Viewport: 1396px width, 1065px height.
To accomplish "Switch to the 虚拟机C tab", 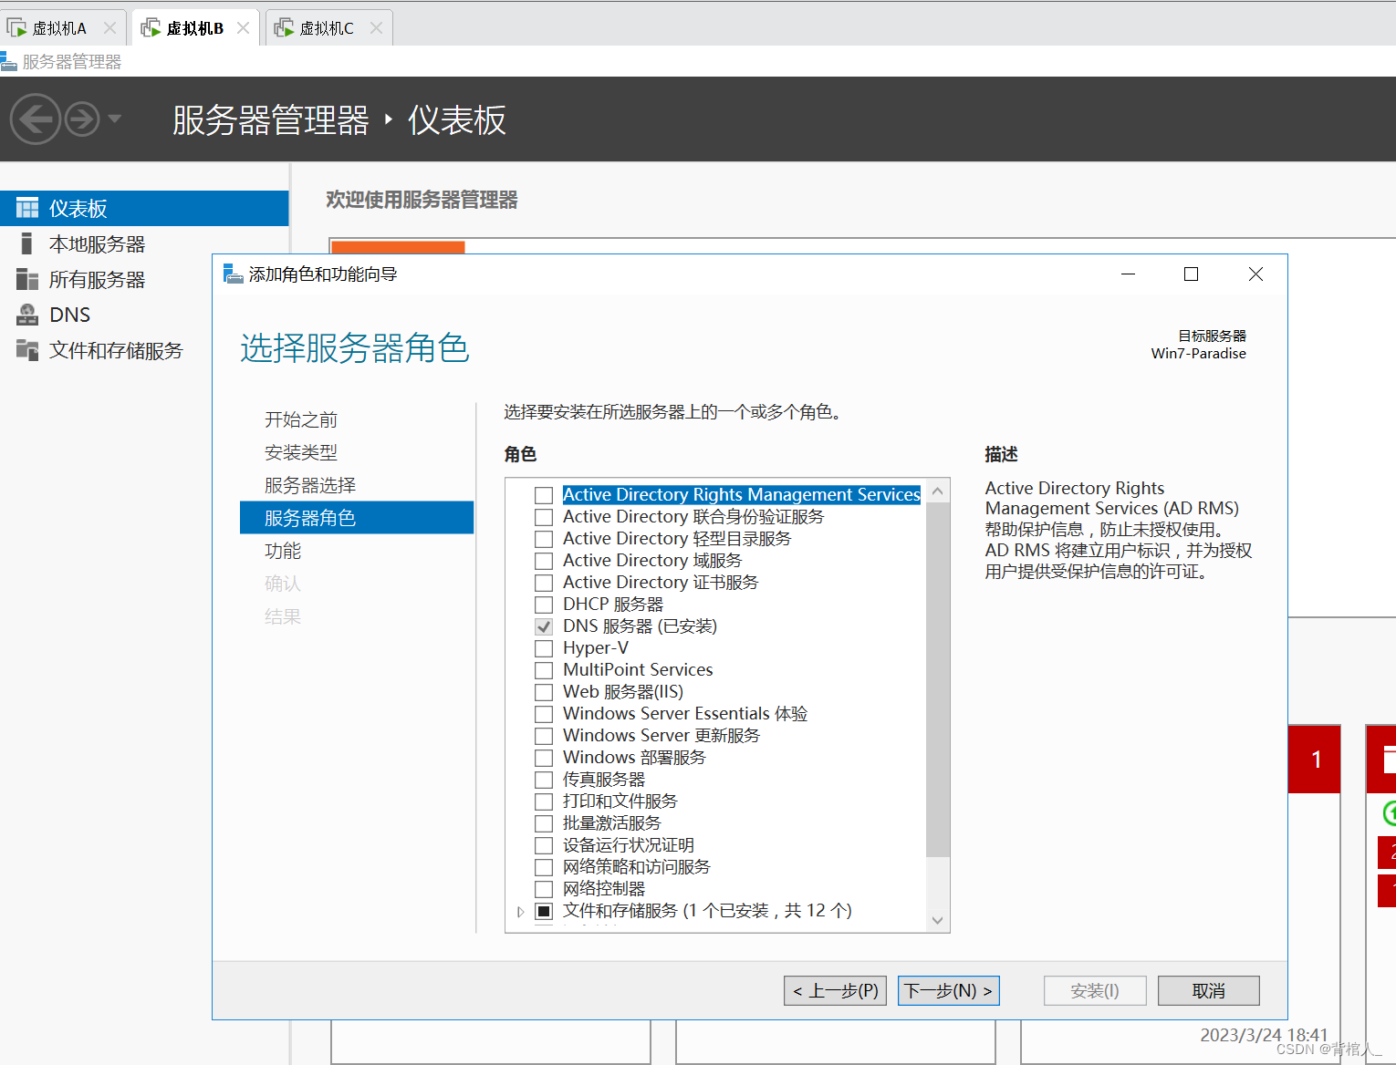I will [x=329, y=27].
